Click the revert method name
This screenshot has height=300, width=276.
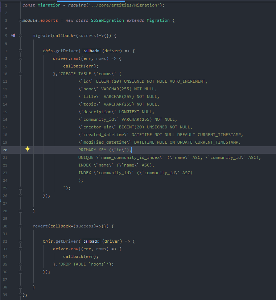pos(40,226)
